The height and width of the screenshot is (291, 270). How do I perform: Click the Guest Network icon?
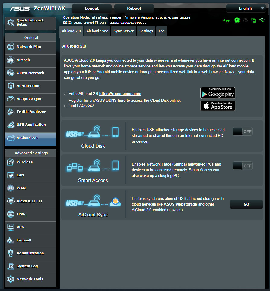click(11, 73)
